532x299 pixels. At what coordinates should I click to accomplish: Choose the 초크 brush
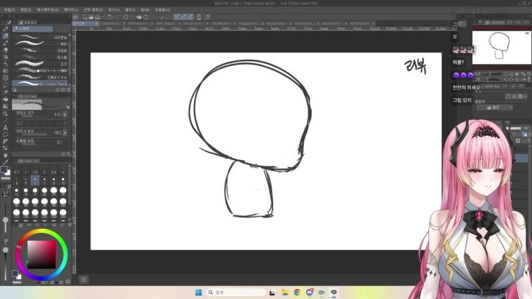coord(41,64)
